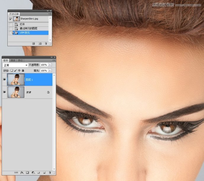History panel scroll down arrow
Image resolution: width=204 pixels, height=181 pixels.
pos(50,40)
